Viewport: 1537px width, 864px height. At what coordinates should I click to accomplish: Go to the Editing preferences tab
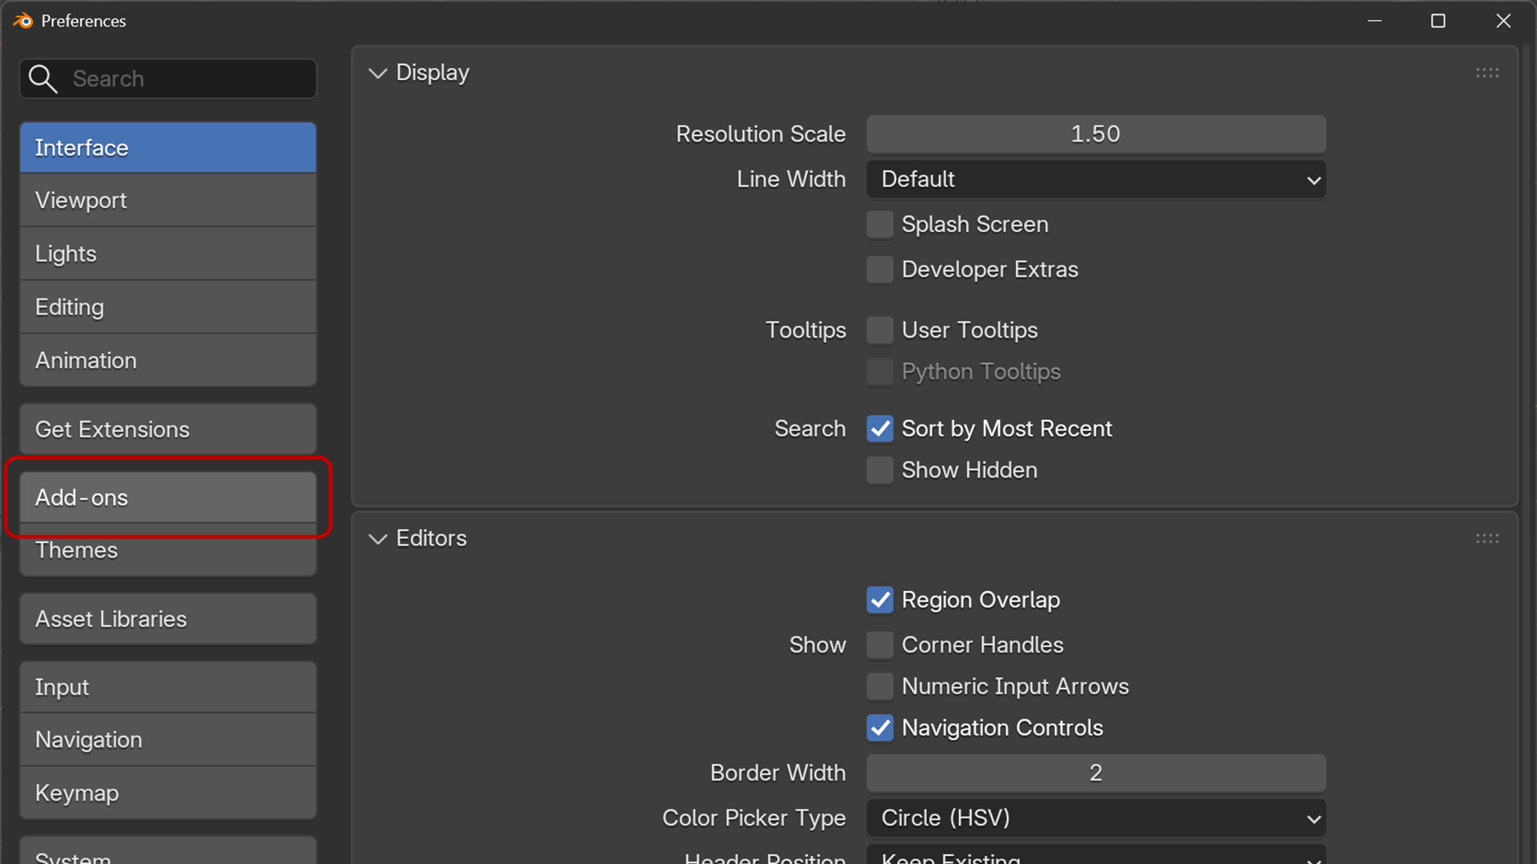click(168, 307)
